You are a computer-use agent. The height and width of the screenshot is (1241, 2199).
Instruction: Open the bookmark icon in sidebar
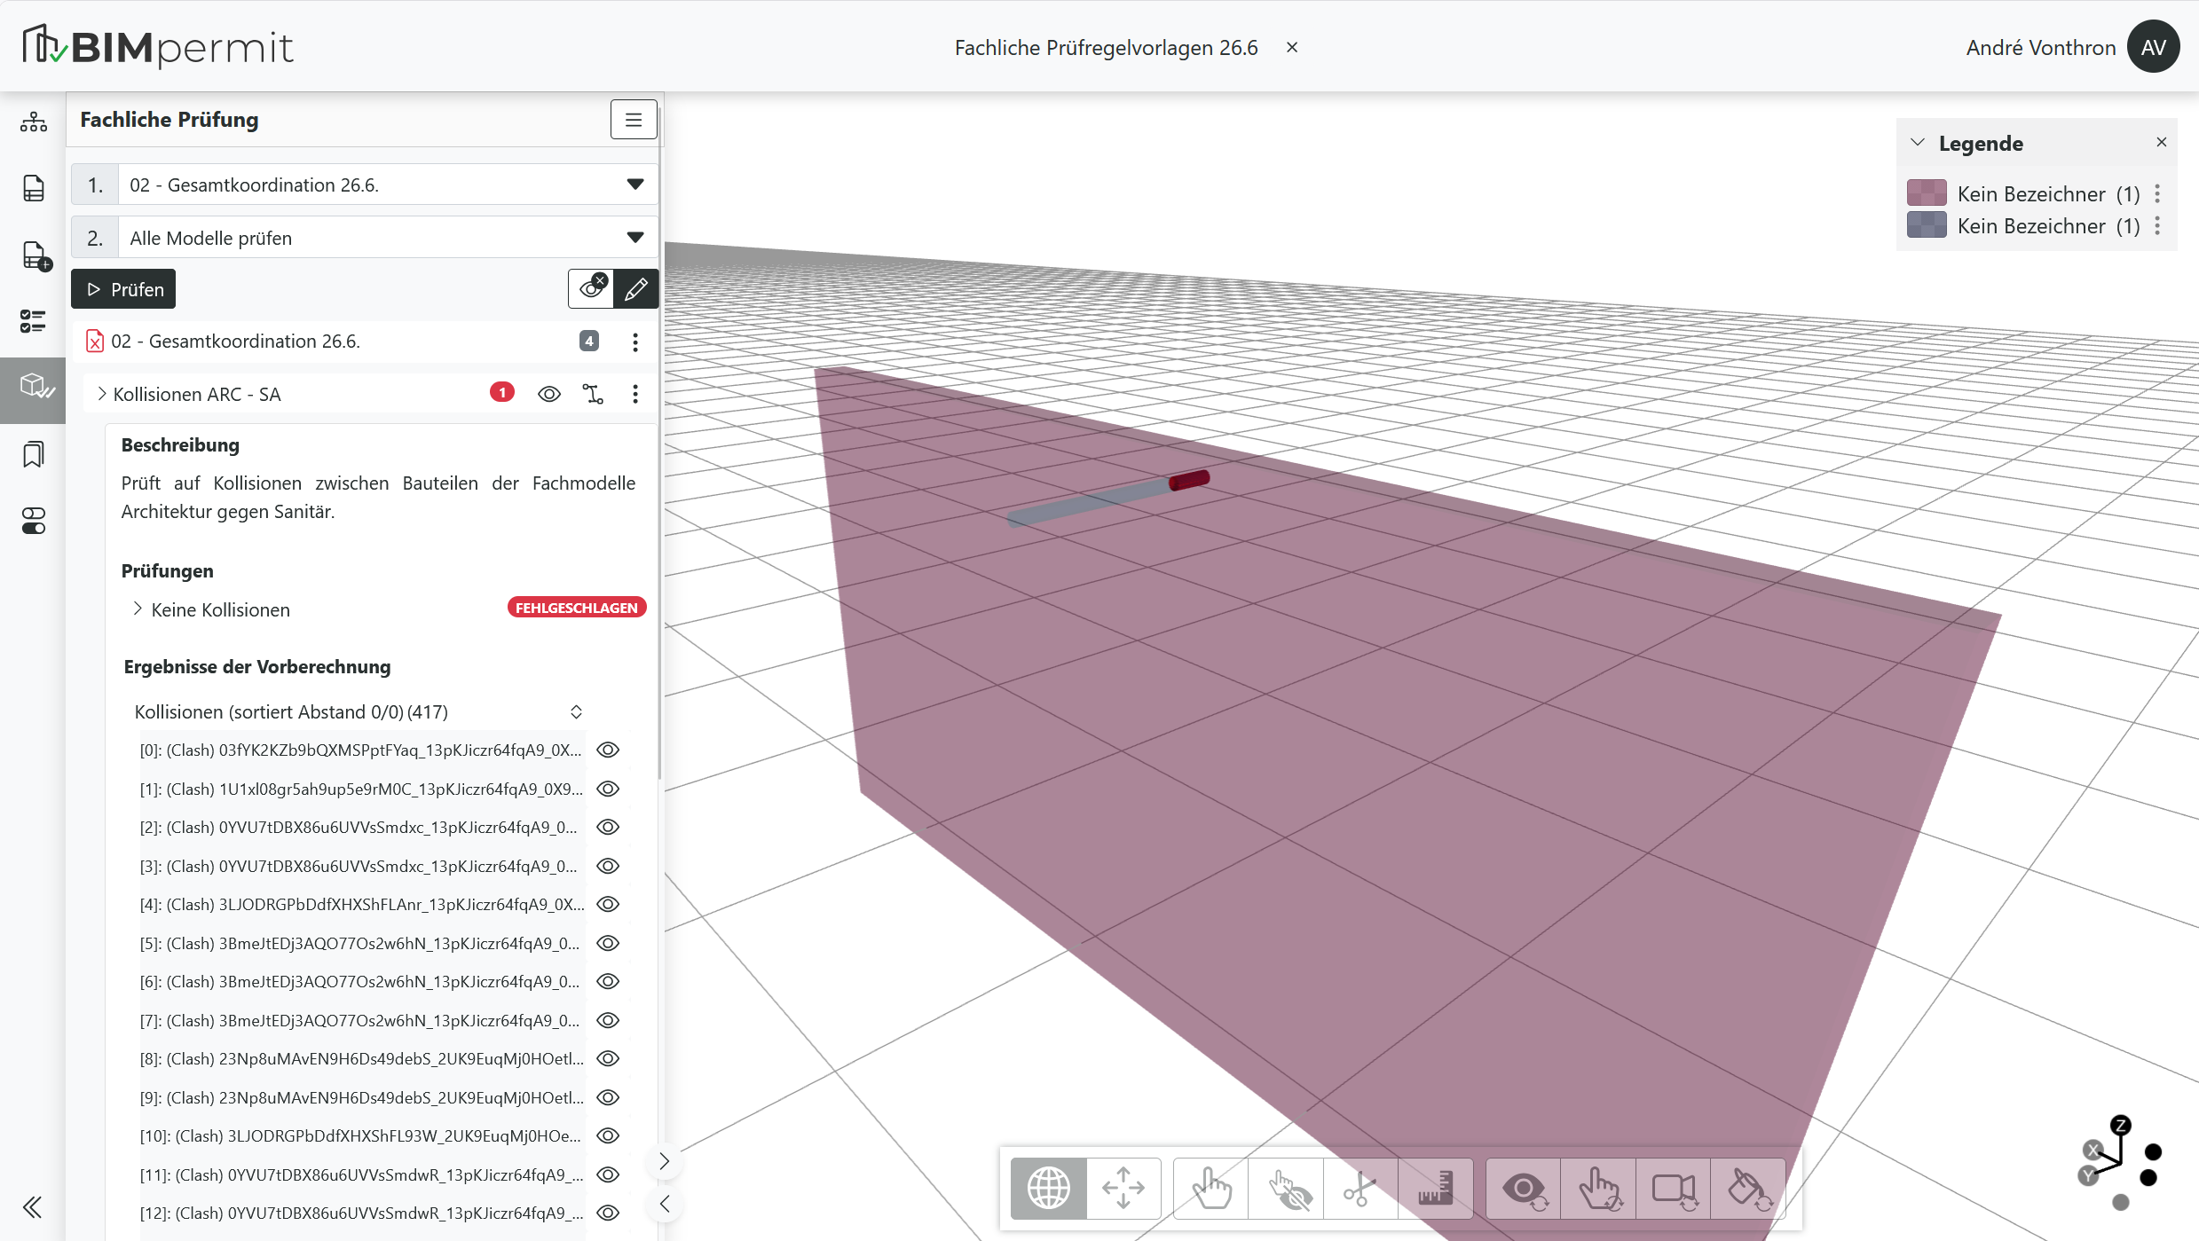33,454
